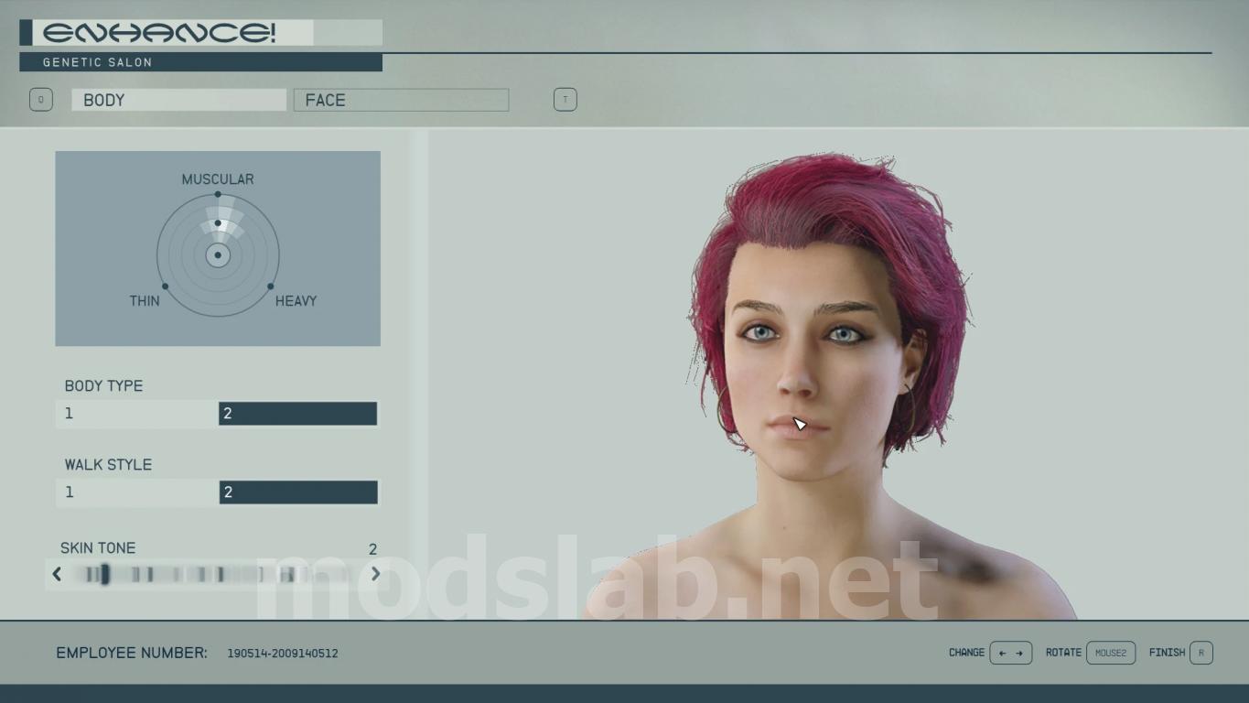Click the left arrow on Skin Tone slider

[57, 574]
